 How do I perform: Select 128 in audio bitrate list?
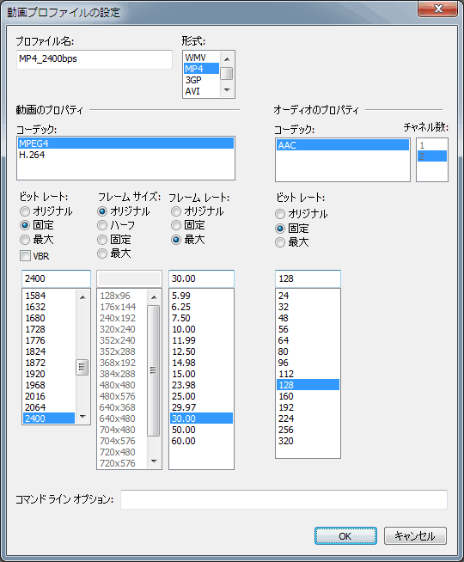point(308,385)
